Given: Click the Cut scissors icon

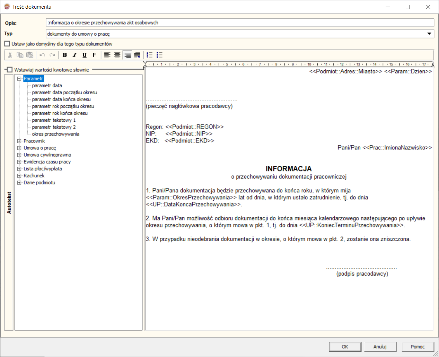Looking at the screenshot, I should click(x=10, y=55).
